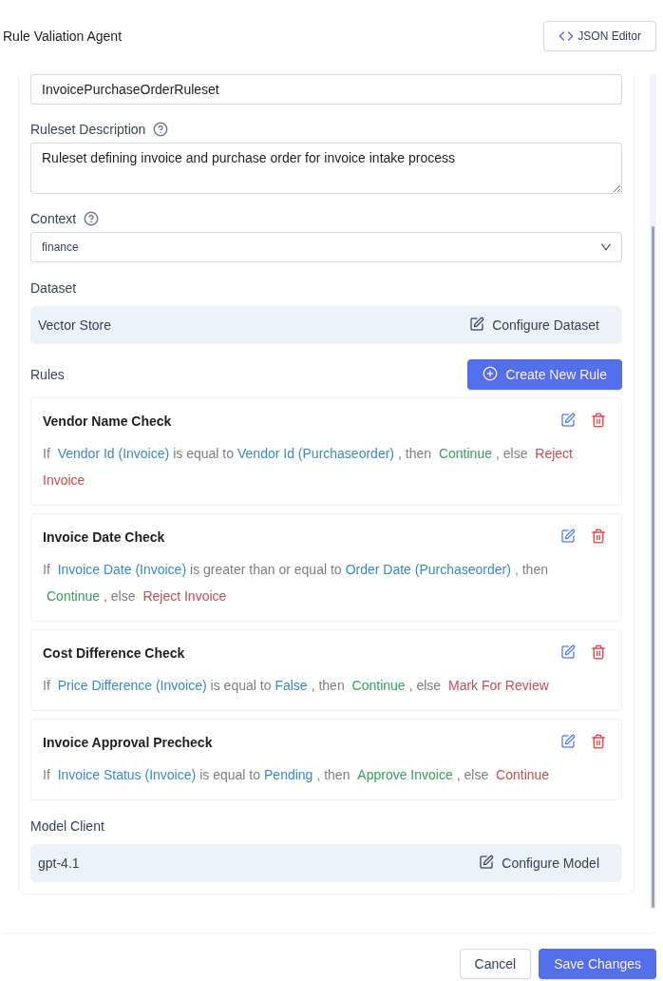Edit the Vendor Name Check rule

point(568,420)
